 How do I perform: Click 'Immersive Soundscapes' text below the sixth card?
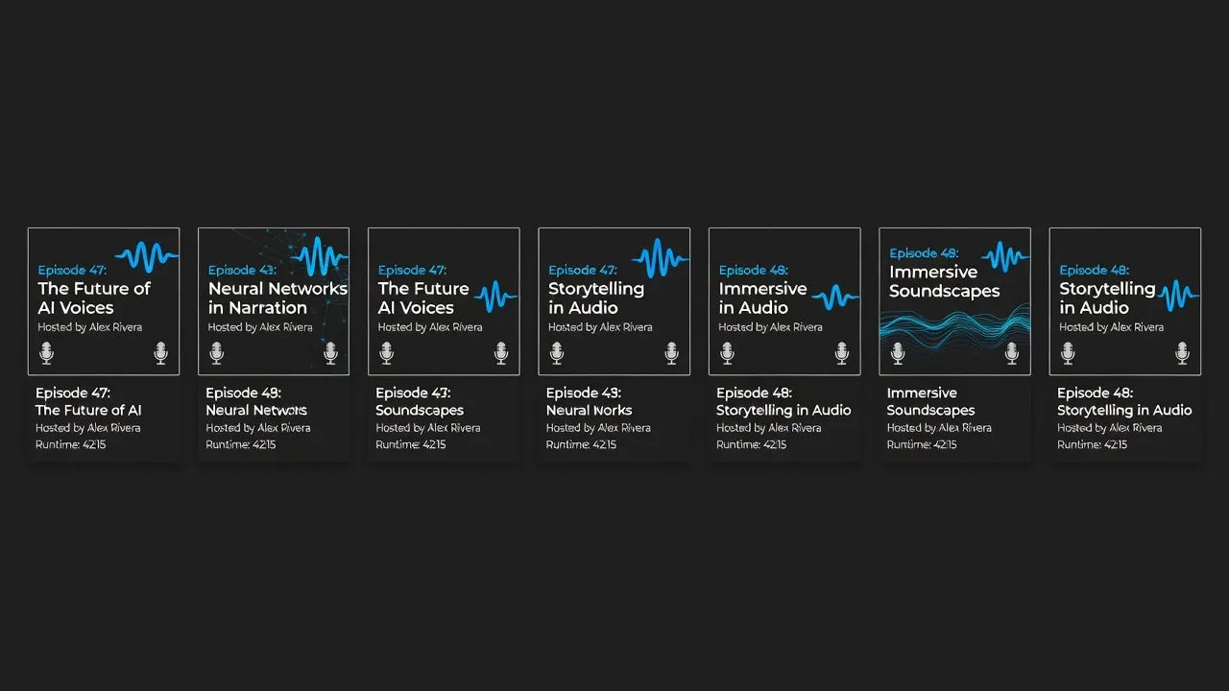pyautogui.click(x=930, y=401)
